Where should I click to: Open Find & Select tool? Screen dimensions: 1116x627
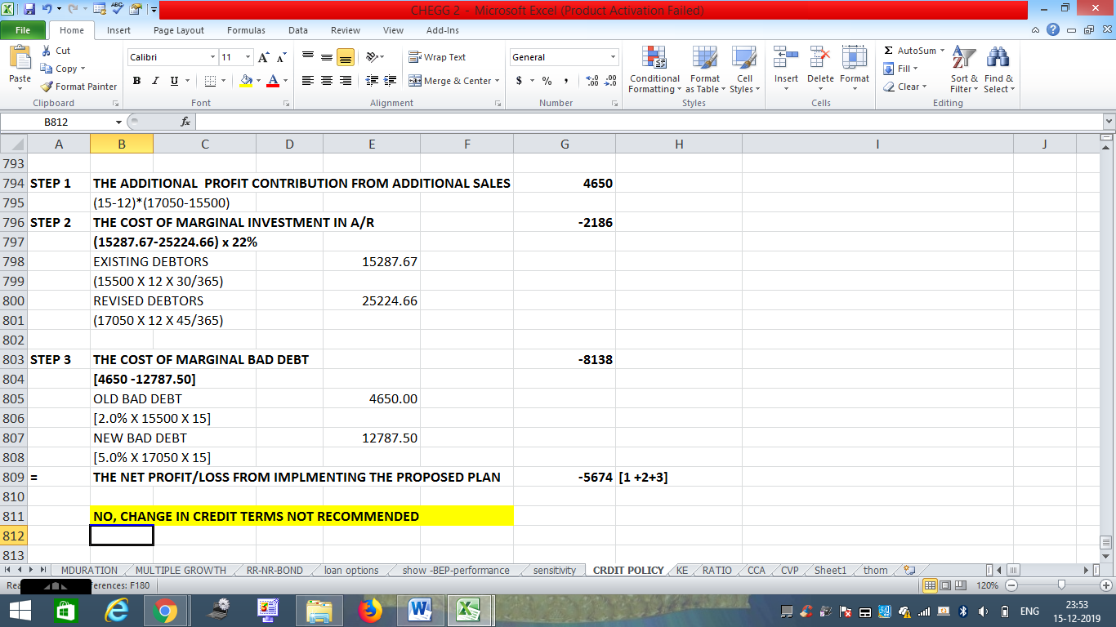click(x=998, y=69)
